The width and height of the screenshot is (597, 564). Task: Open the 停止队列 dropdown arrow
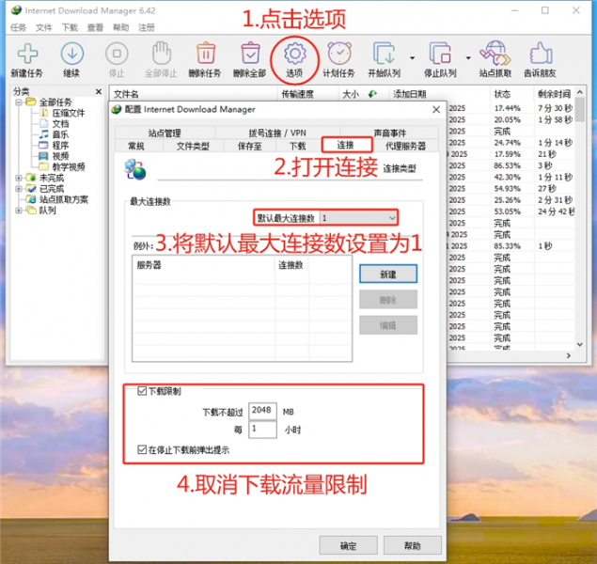pyautogui.click(x=468, y=58)
